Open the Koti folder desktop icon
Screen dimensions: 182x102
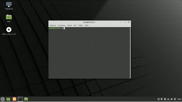(x=9, y=18)
